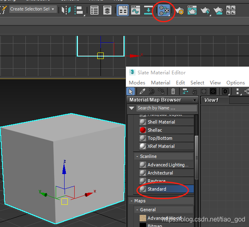Screen dimensions: 249x227
Task: Click the browser list scrollbar thumb
Action: 197,158
